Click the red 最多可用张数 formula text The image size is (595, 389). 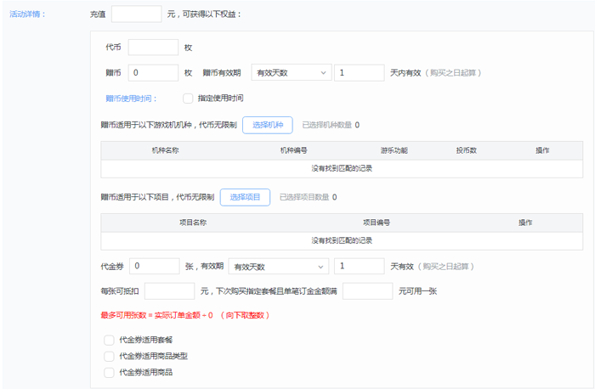(185, 315)
